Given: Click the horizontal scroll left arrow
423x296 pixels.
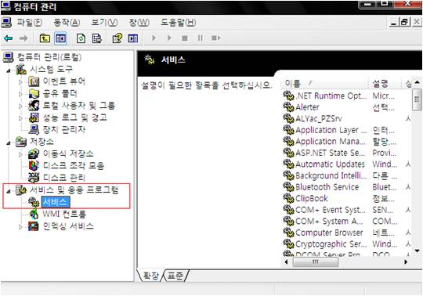Looking at the screenshot, I should click(286, 262).
